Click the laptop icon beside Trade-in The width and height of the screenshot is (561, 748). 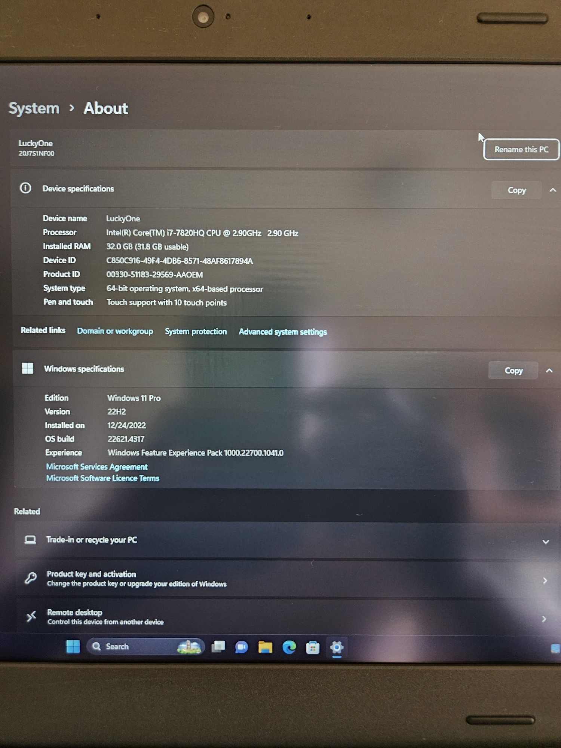coord(30,540)
